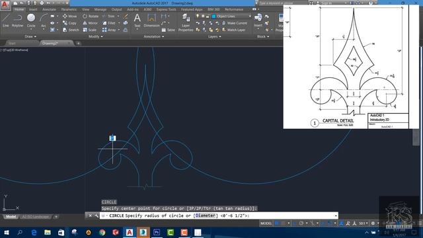Viewport: 423px width, 238px height.
Task: Click the search keyword input box
Action: [283, 3]
